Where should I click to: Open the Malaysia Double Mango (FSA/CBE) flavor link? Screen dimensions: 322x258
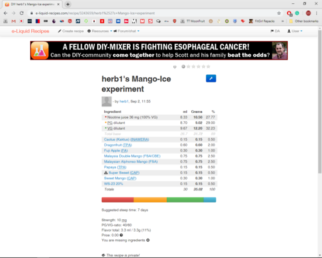coord(132,156)
